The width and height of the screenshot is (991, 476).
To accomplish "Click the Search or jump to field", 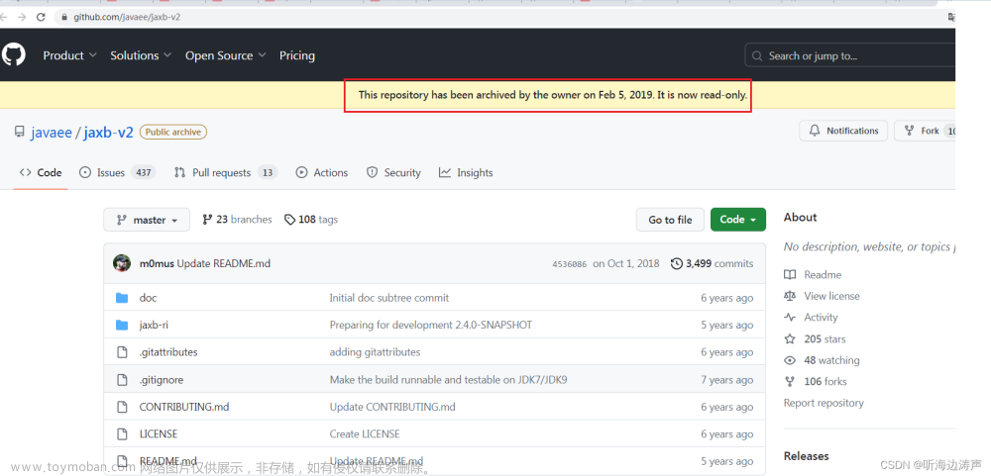I will coord(849,55).
